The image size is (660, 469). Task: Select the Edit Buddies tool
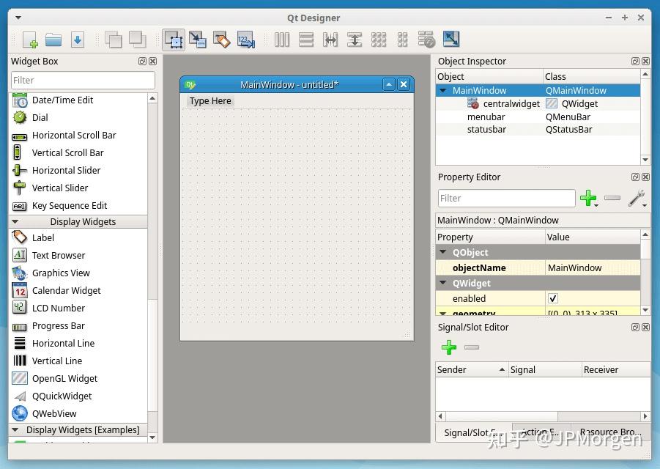pos(222,40)
